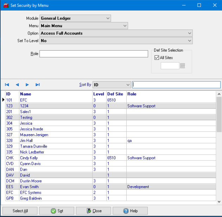
Task: Expand the Module dropdown
Action: point(108,18)
